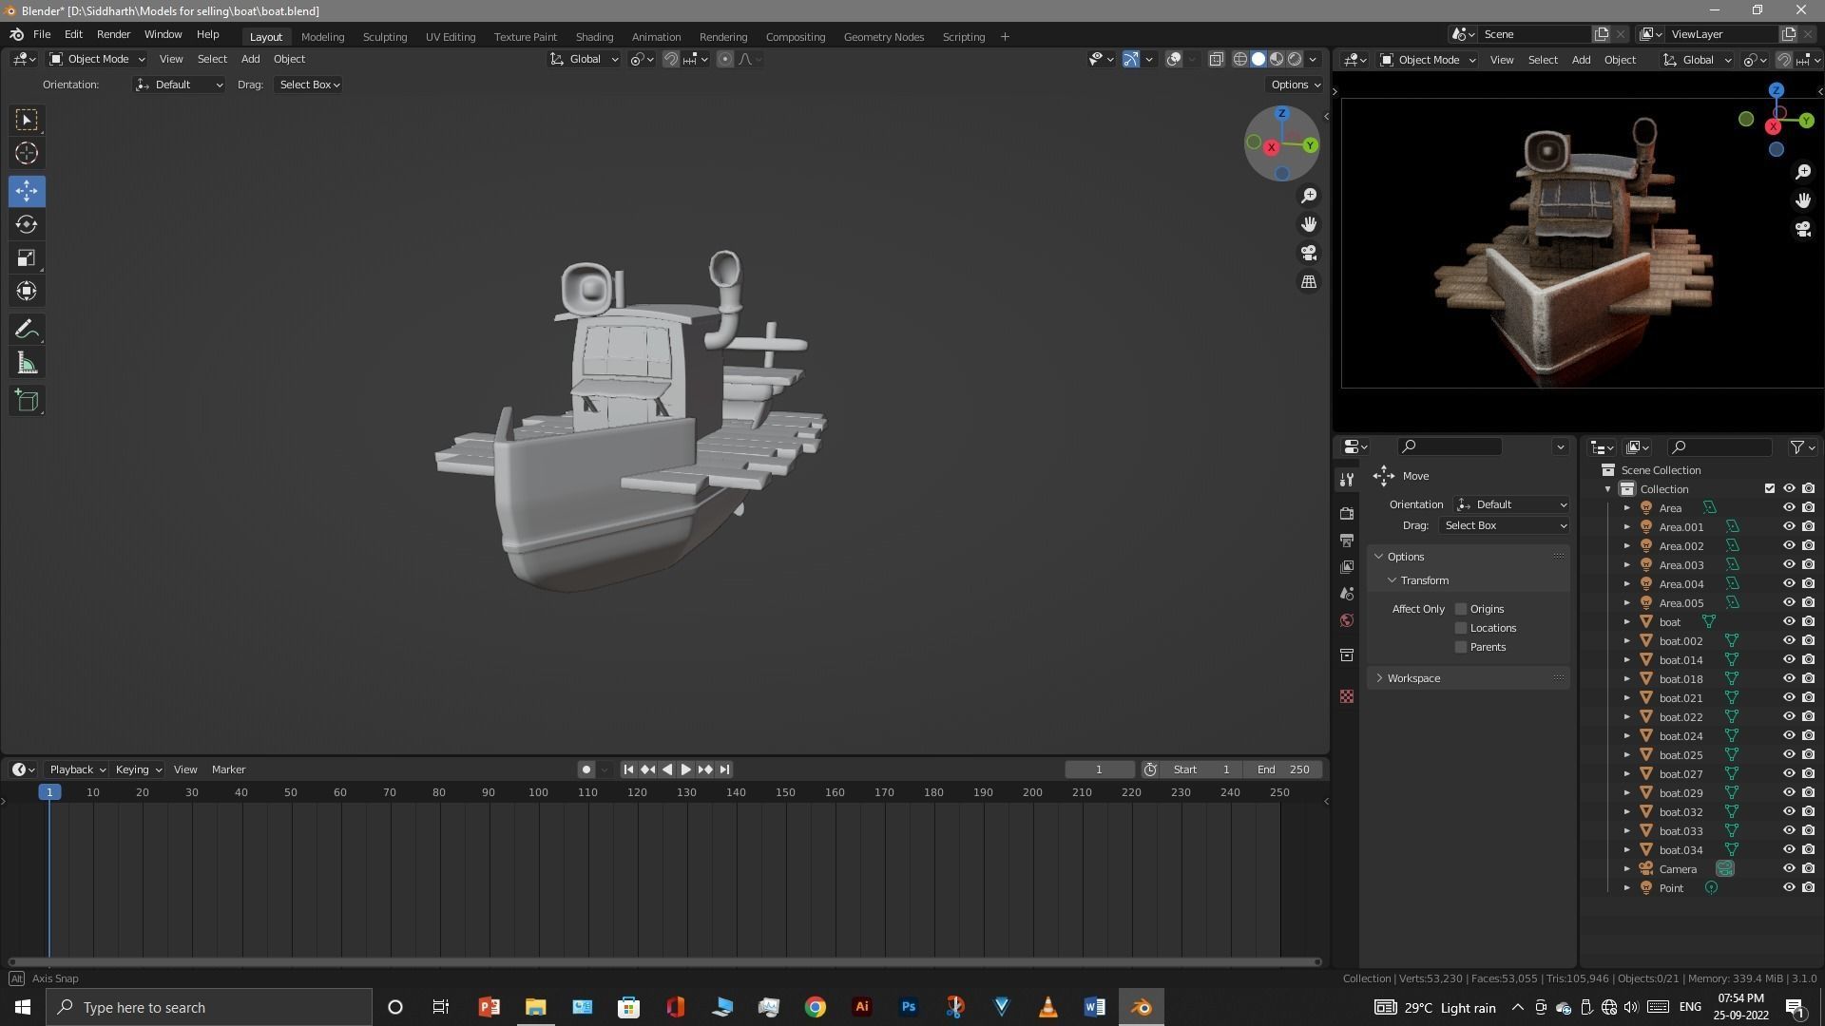Switch to the Modeling workspace tab
1825x1026 pixels.
pos(322,36)
